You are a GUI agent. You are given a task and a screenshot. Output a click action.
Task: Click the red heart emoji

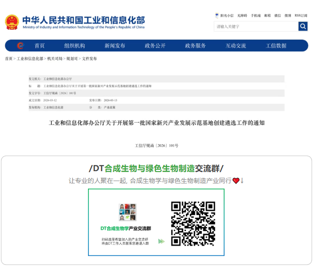tap(236, 181)
